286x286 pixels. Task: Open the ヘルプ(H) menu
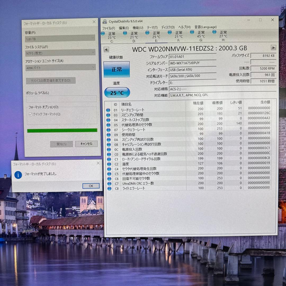(184, 27)
